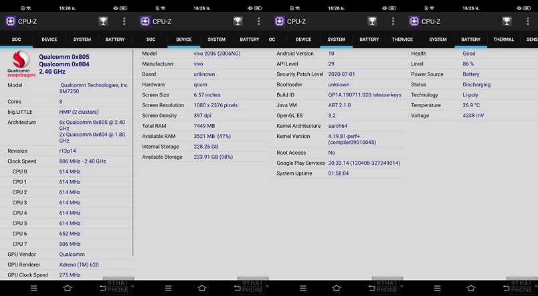The height and width of the screenshot is (296, 538).
Task: Tap back icon below SOC screen
Action: click(102, 288)
